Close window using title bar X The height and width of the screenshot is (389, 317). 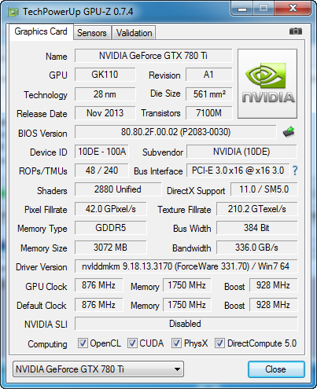click(293, 9)
